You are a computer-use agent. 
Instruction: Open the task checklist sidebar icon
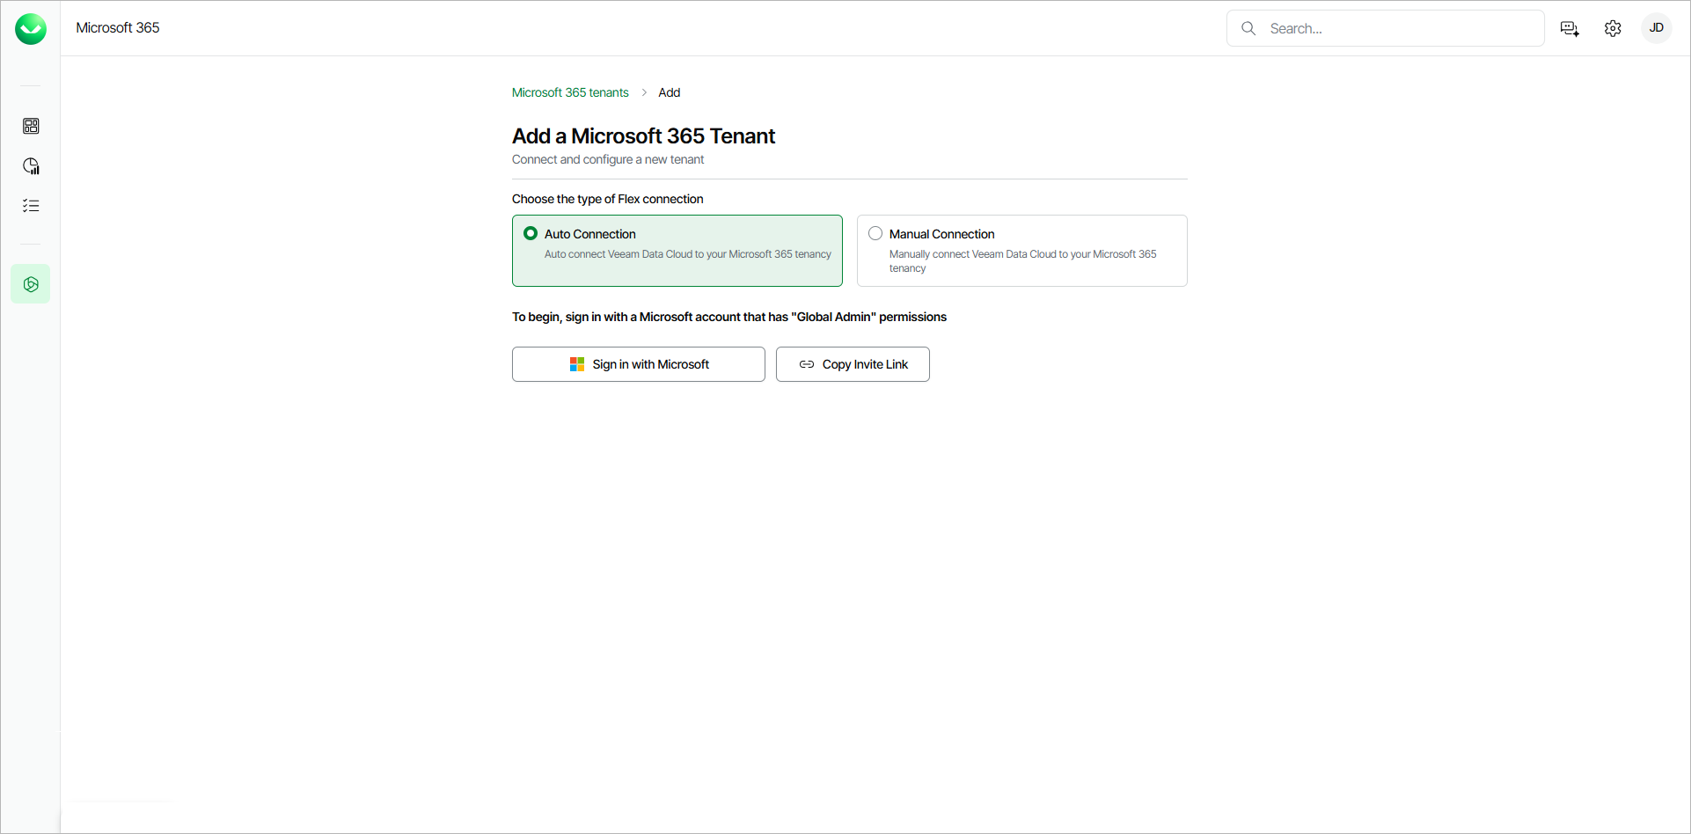tap(31, 206)
